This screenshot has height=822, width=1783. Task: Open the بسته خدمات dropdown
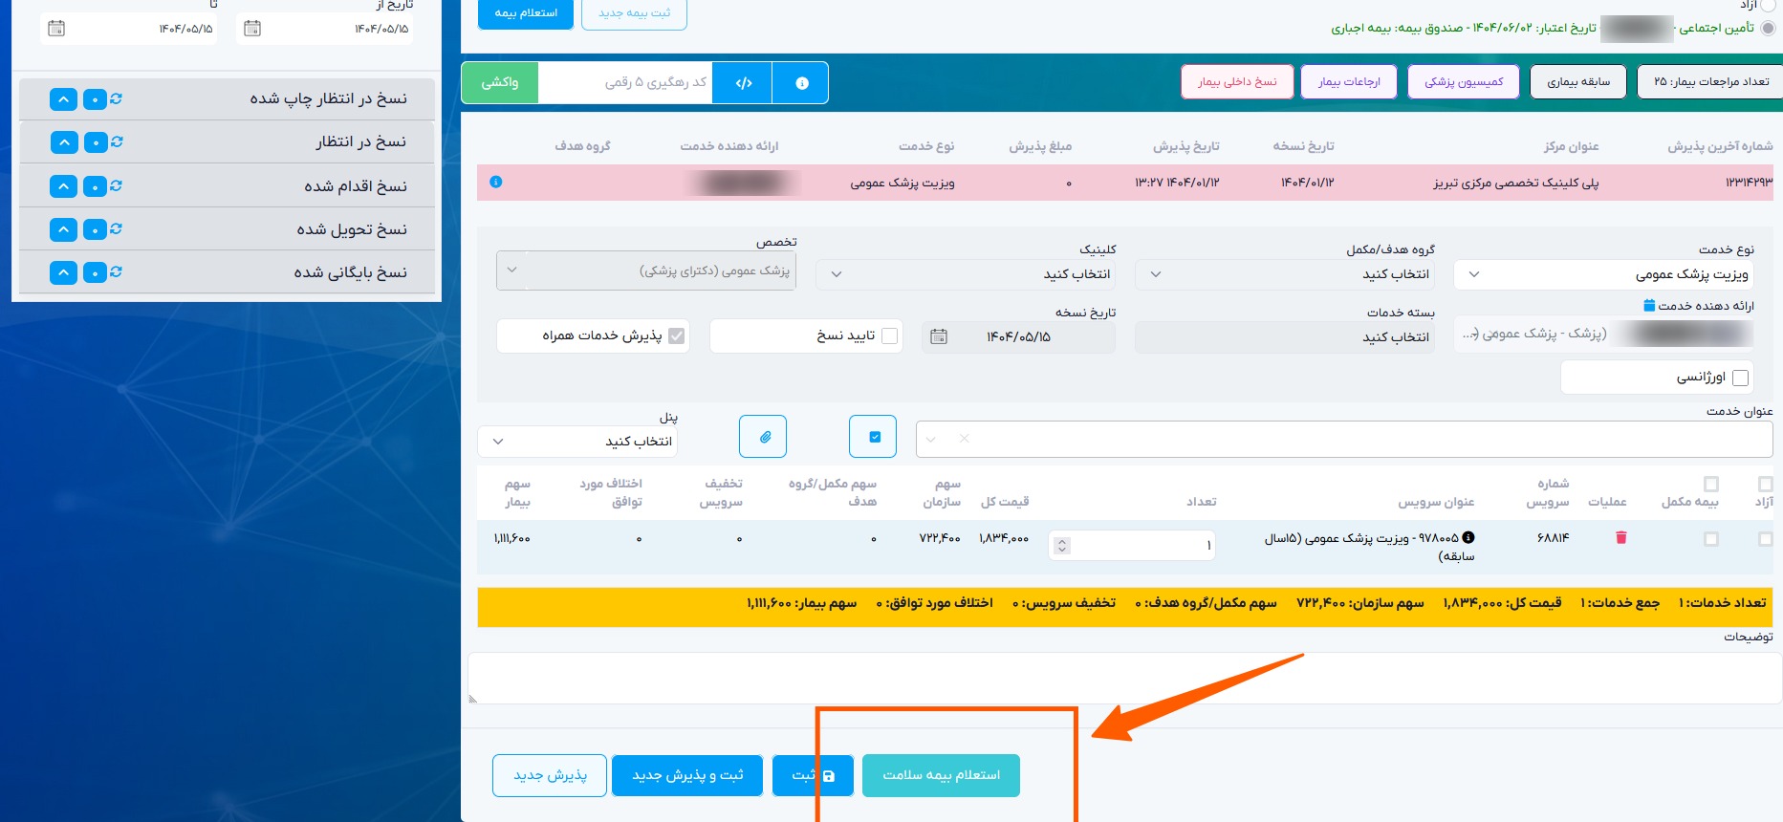coord(1285,337)
